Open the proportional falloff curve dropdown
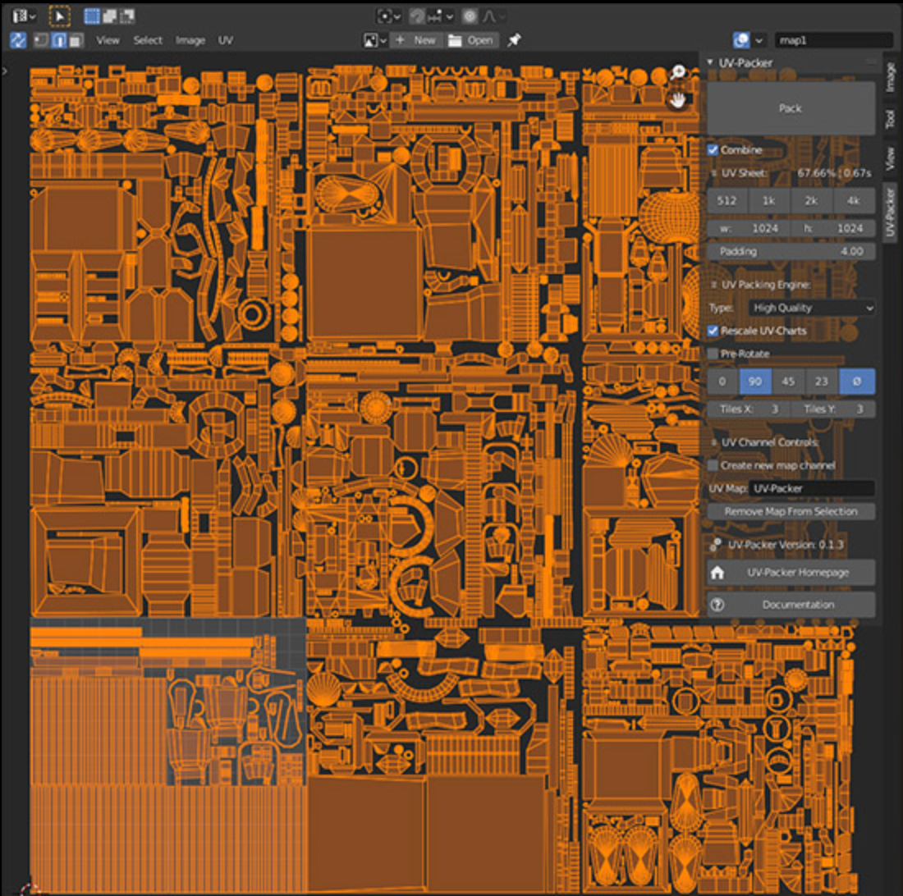This screenshot has height=896, width=903. (493, 16)
